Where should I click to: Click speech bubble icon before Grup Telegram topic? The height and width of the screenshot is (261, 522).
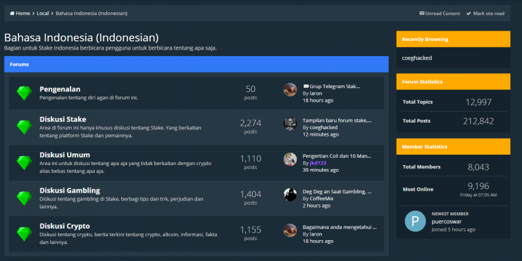pyautogui.click(x=305, y=87)
